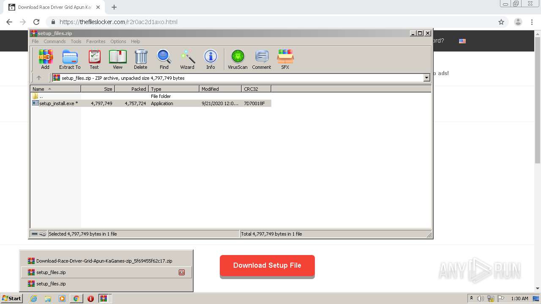Click the browser address bar URL
This screenshot has width=541, height=304.
click(118, 22)
